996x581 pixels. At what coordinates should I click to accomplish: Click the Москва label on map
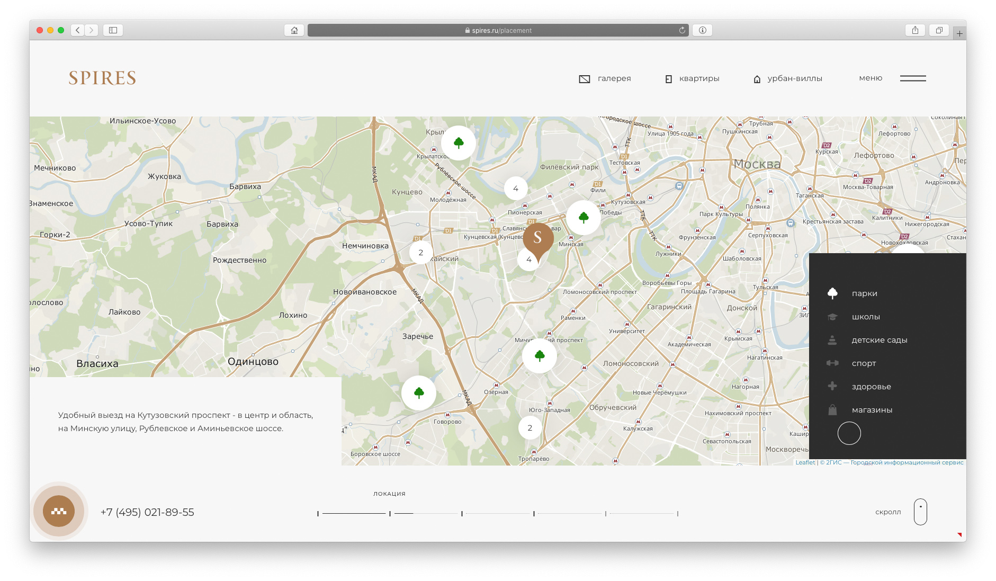pyautogui.click(x=757, y=164)
